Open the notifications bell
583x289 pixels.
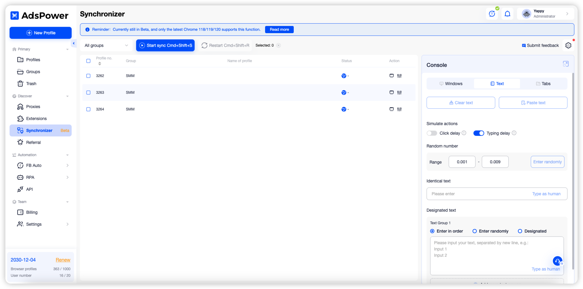click(x=507, y=14)
